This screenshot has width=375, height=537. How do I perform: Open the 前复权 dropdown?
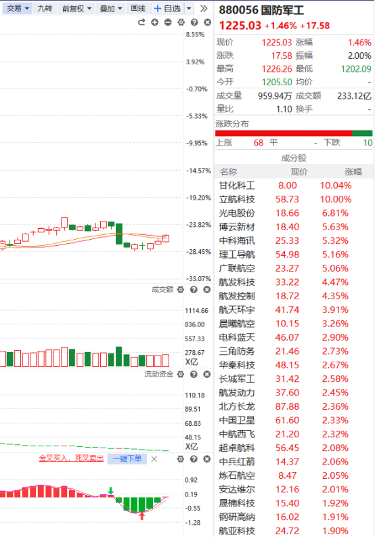click(x=76, y=8)
